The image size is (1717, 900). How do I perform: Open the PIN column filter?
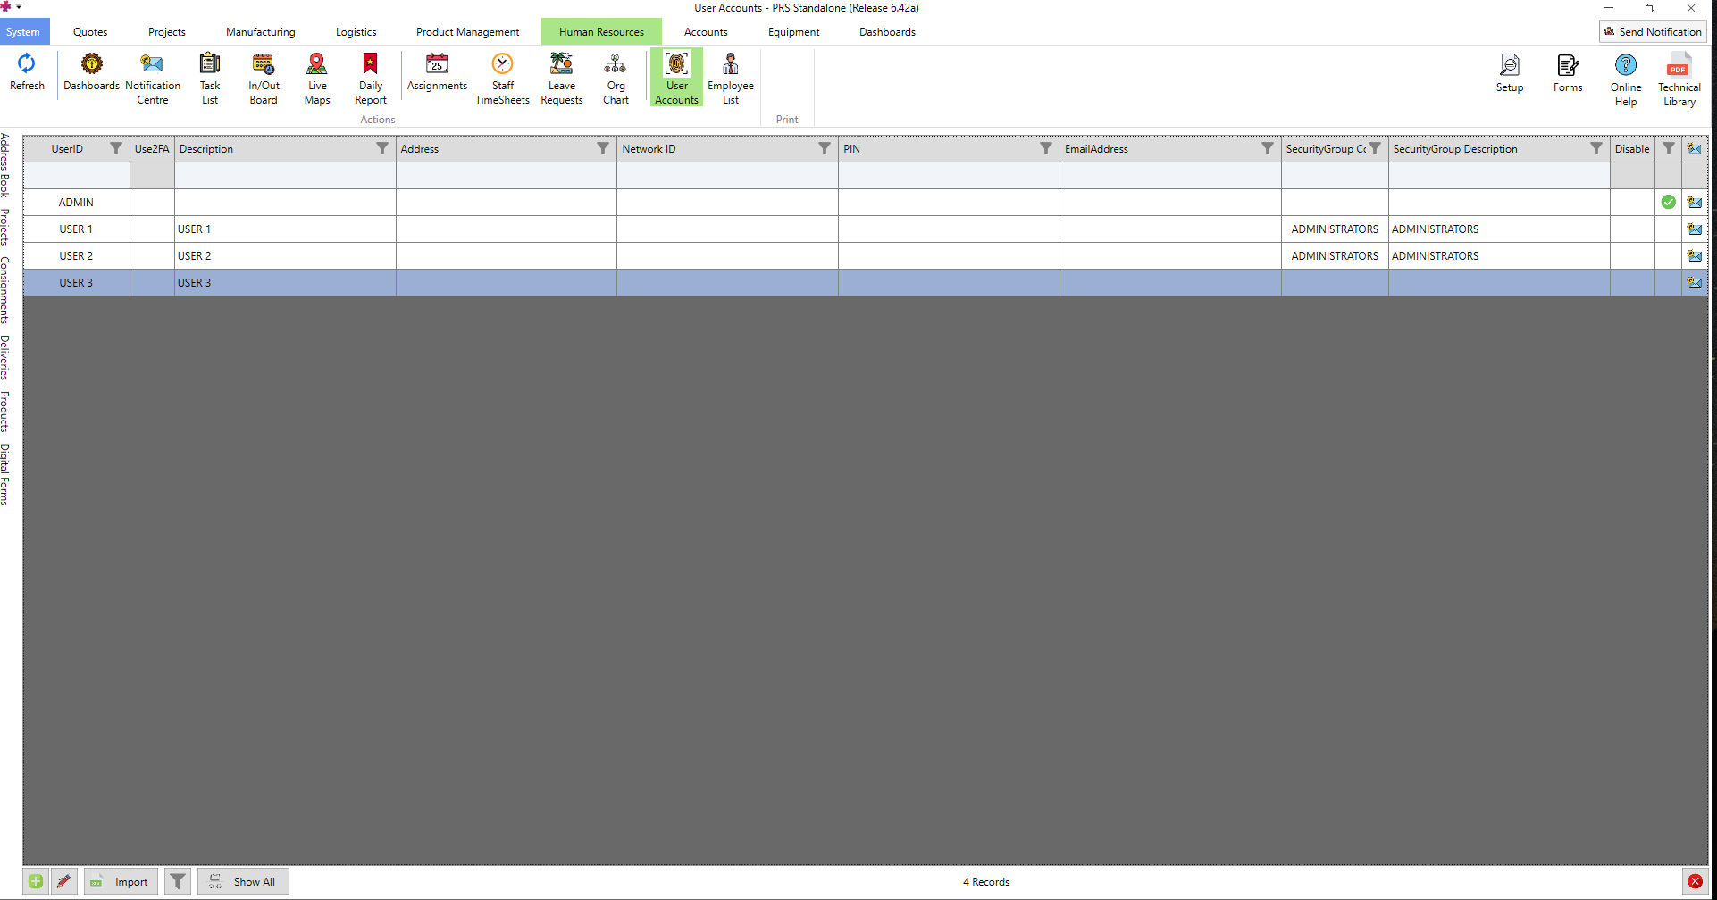1046,149
